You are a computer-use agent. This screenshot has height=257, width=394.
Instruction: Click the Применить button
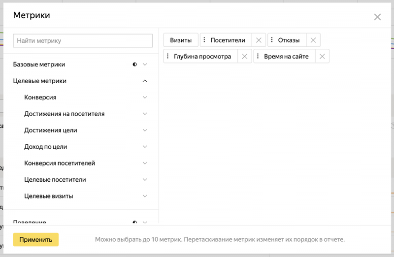coord(35,240)
